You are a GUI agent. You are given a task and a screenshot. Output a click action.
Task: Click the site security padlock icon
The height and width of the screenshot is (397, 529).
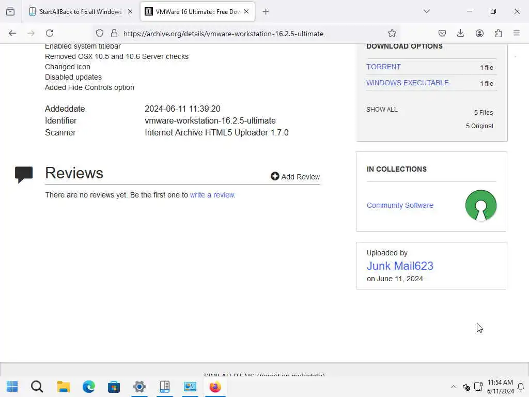[x=114, y=33]
